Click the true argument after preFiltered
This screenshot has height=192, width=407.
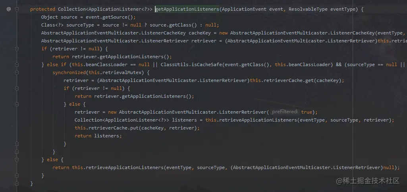coord(306,112)
